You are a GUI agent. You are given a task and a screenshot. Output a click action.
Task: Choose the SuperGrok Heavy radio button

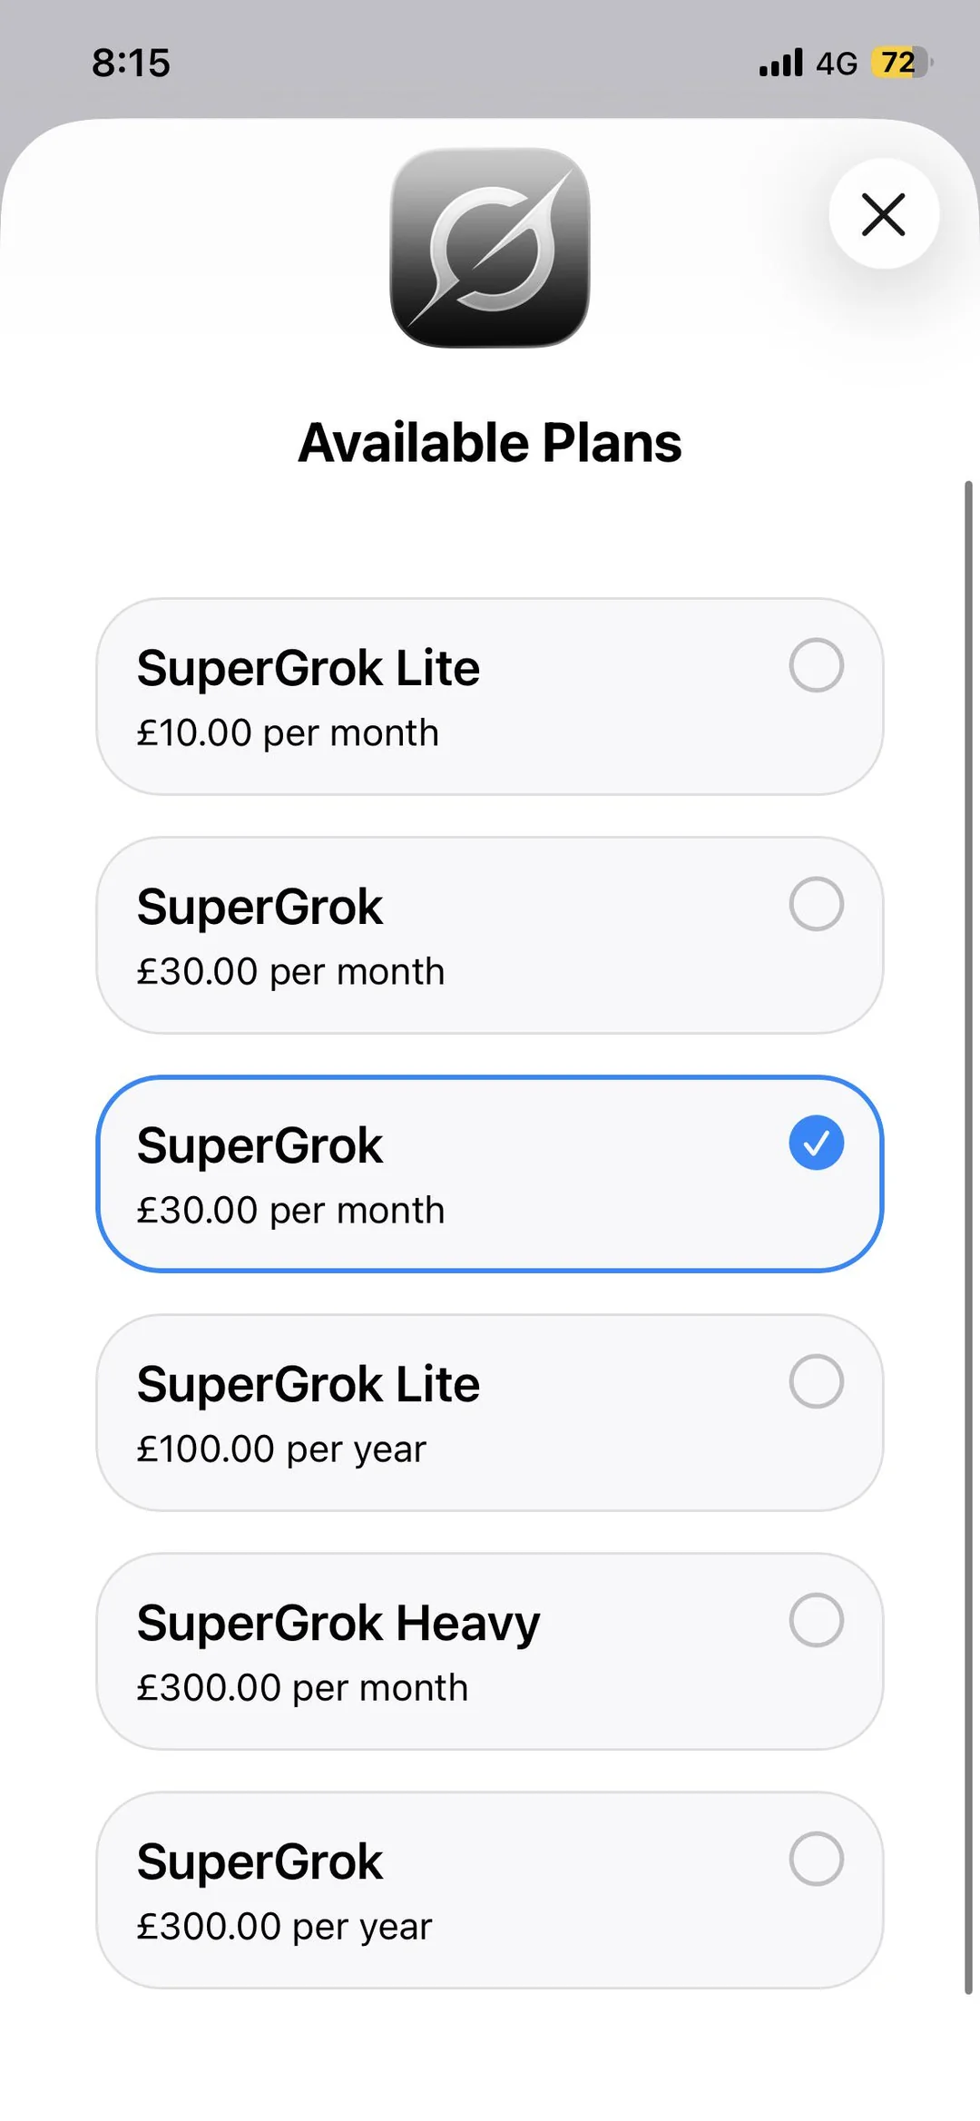pos(816,1619)
